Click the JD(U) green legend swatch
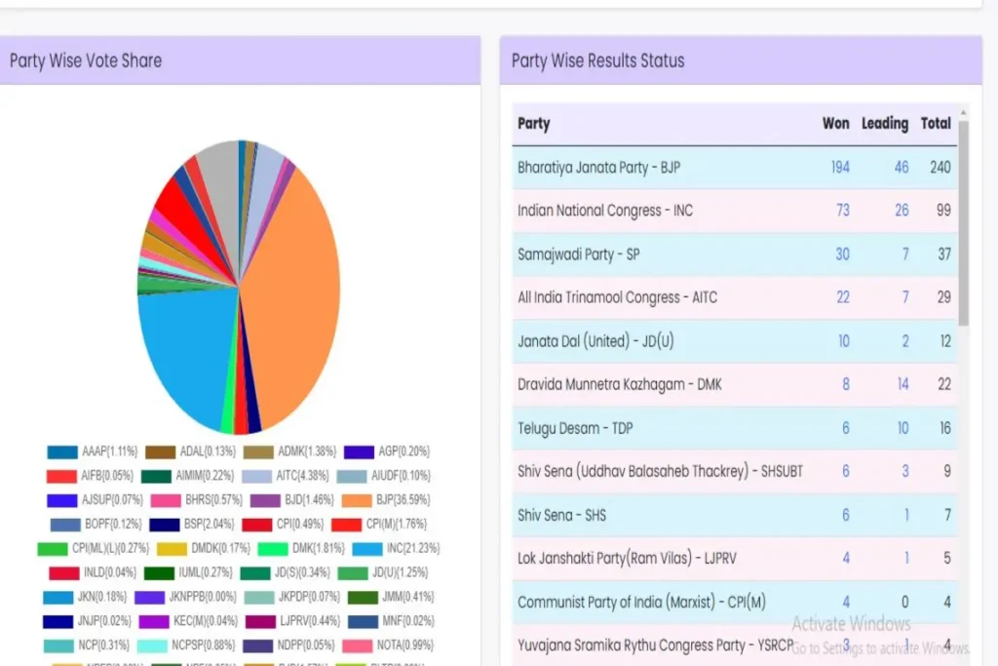 (353, 573)
